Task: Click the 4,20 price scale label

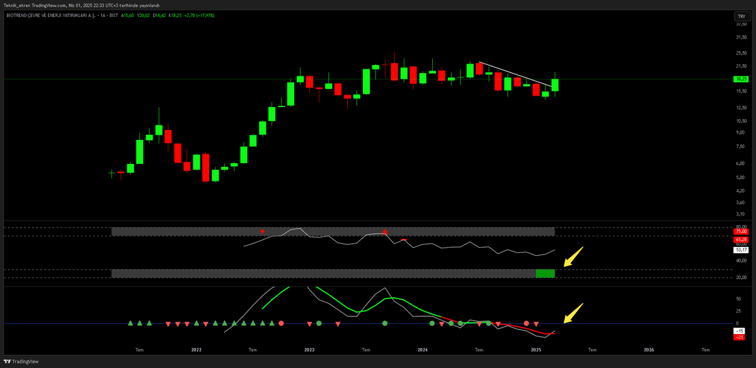Action: (741, 190)
